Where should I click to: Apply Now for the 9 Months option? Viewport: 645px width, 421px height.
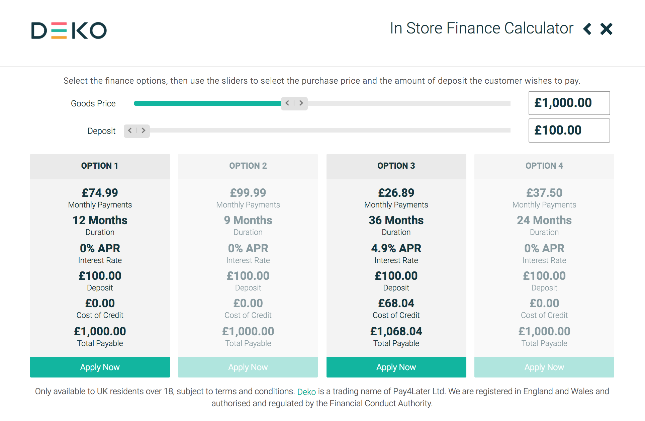pyautogui.click(x=248, y=367)
